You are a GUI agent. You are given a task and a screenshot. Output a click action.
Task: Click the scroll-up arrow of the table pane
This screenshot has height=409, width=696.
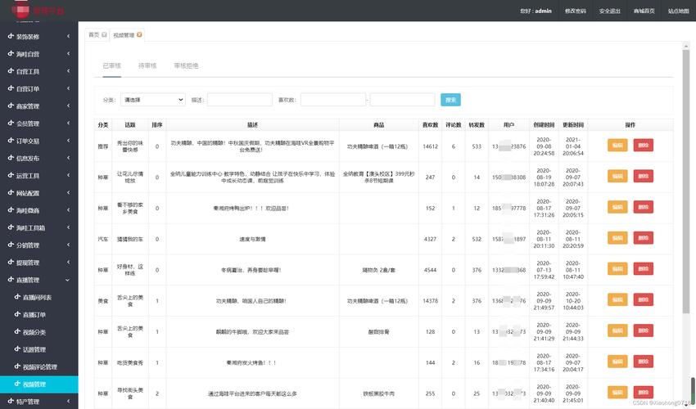tap(686, 46)
